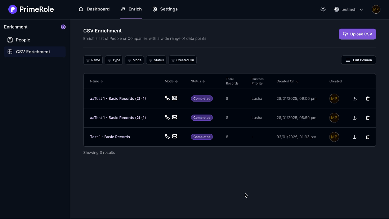389x219 pixels.
Task: Open the record created 28/01/2025, 08:59 pm
Action: [118, 118]
